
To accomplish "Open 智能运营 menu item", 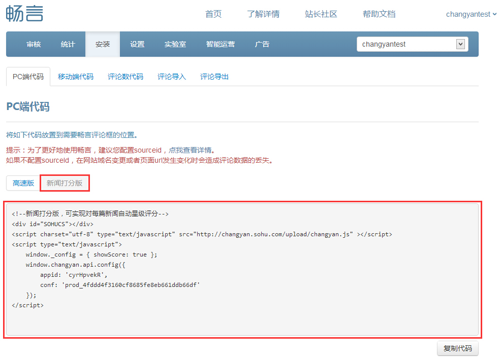I will [221, 45].
